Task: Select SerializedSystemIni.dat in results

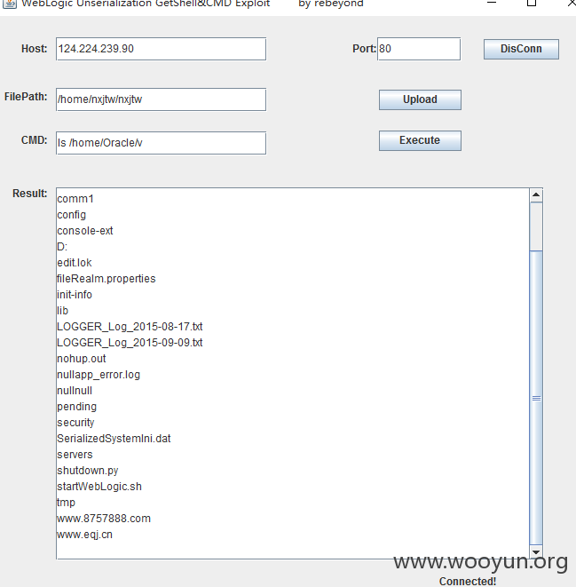Action: click(114, 439)
